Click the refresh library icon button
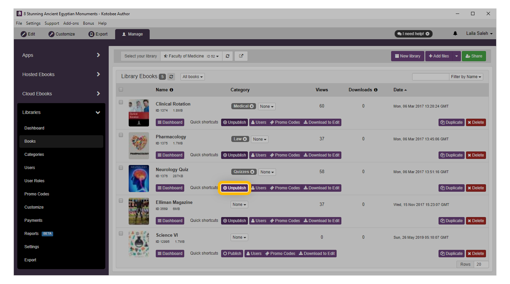The height and width of the screenshot is (284, 510). (228, 56)
